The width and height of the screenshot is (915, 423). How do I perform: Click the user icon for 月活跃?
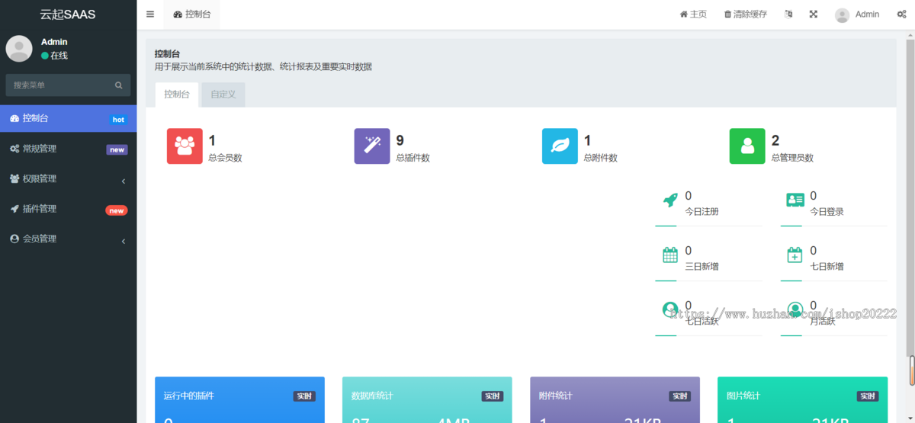(795, 309)
